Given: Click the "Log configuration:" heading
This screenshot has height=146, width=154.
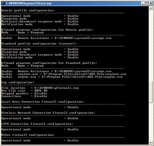Looking at the screenshot, I should (x=17, y=82).
